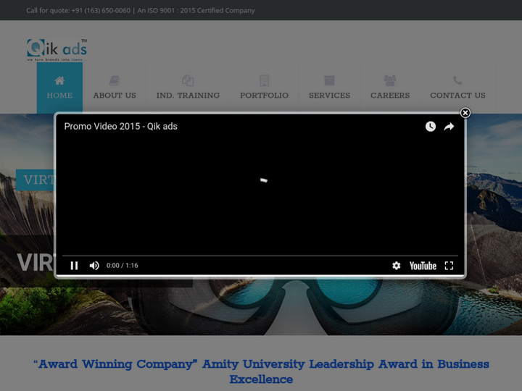The height and width of the screenshot is (391, 522).
Task: Go to the Home menu item
Action: click(59, 88)
